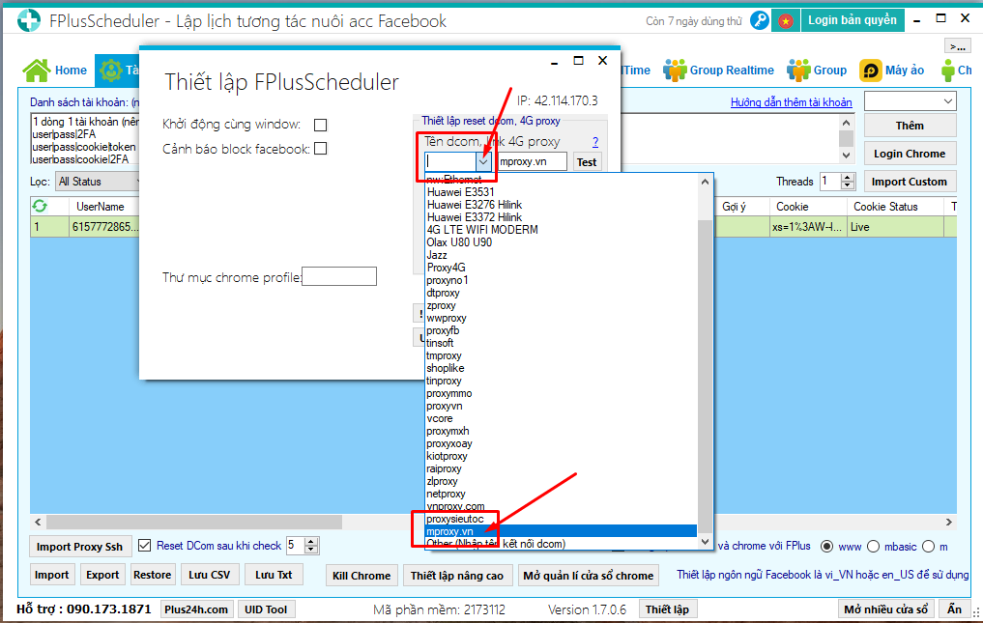The image size is (983, 623).
Task: Click the FPlusScheduler app logo icon
Action: click(29, 20)
